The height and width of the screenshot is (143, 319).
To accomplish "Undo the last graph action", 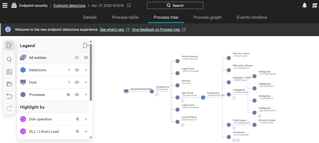I will [9, 96].
